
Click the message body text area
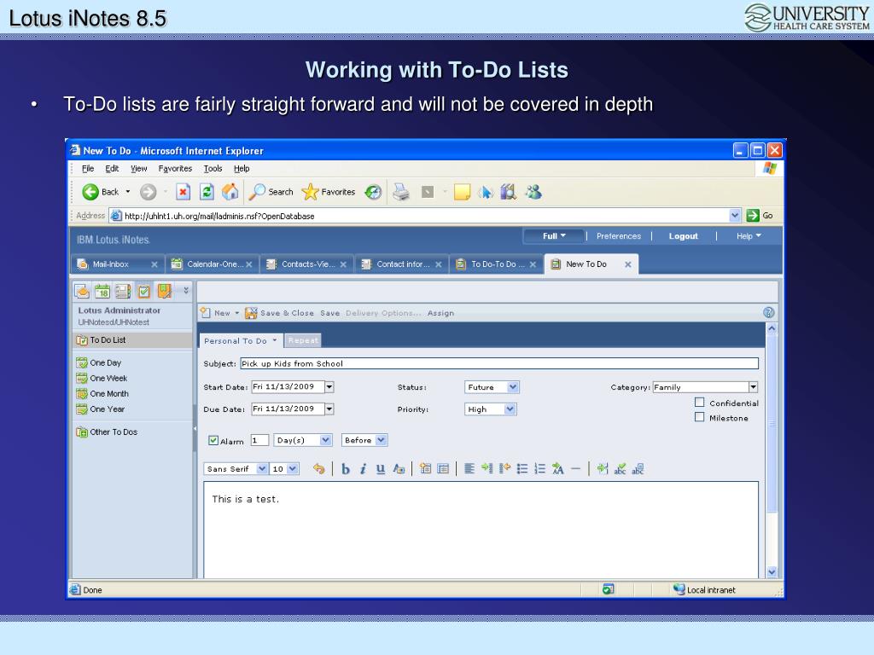click(x=481, y=529)
